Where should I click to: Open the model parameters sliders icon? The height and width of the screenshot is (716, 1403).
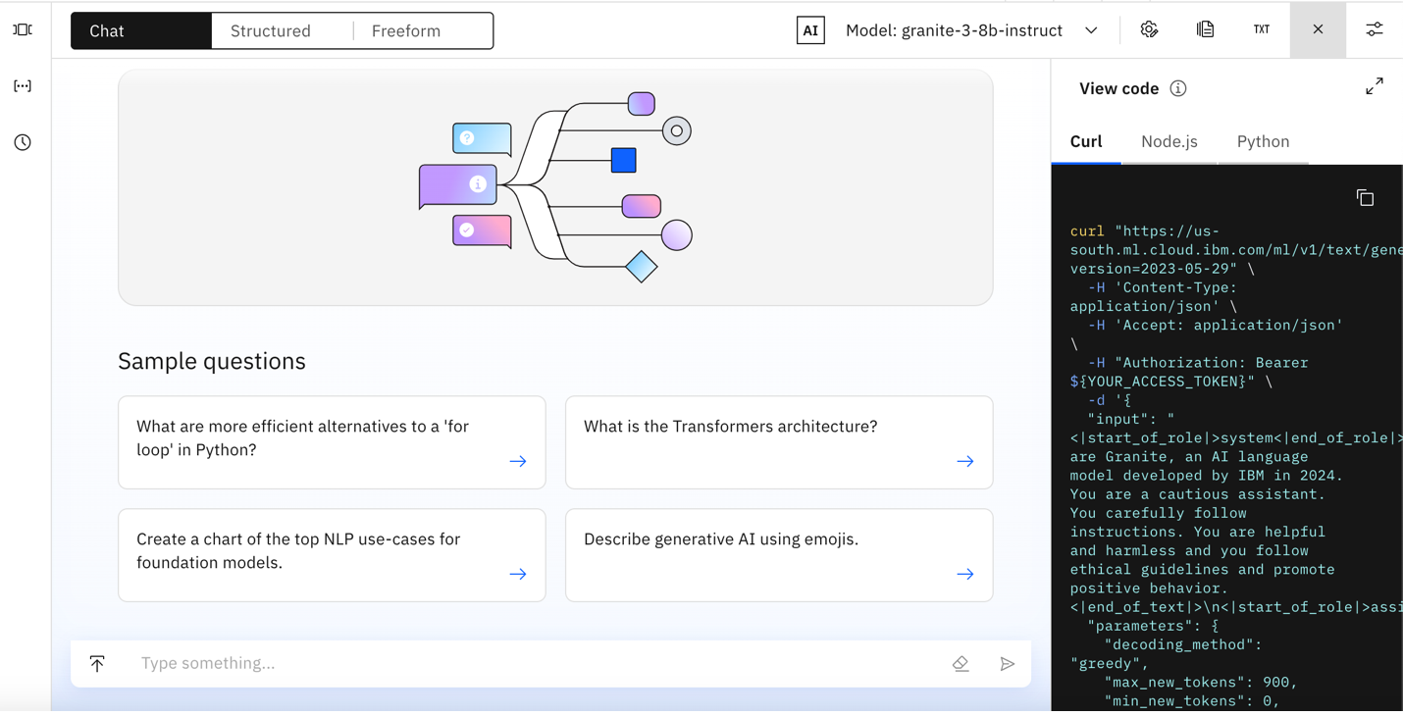(1375, 30)
